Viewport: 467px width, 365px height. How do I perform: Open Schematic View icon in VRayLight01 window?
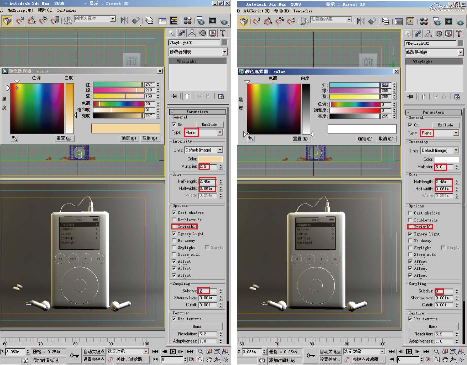(x=174, y=21)
